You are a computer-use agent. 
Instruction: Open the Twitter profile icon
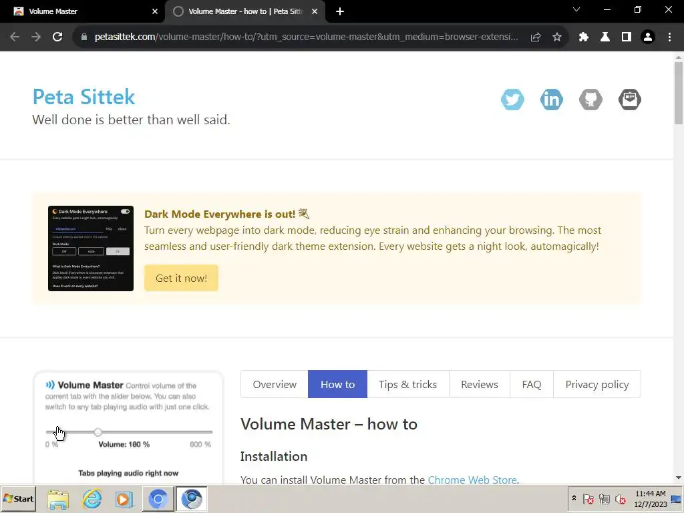coord(512,100)
